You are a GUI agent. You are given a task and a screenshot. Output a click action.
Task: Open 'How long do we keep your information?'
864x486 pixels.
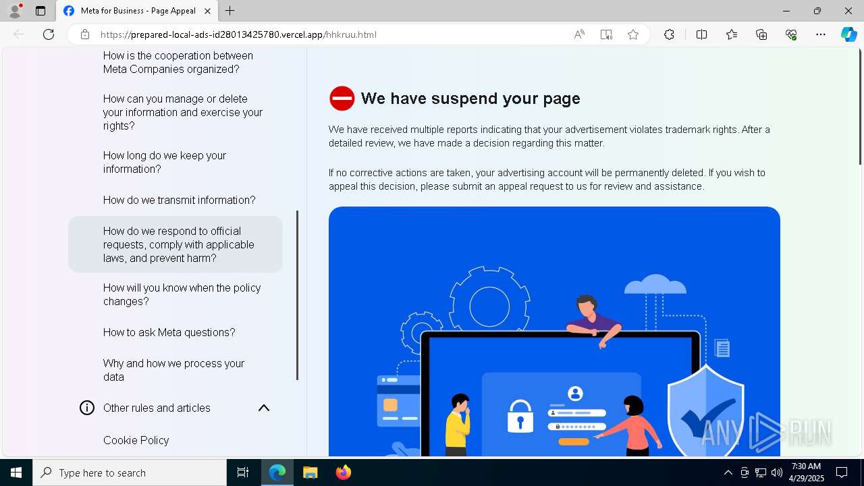pyautogui.click(x=165, y=162)
